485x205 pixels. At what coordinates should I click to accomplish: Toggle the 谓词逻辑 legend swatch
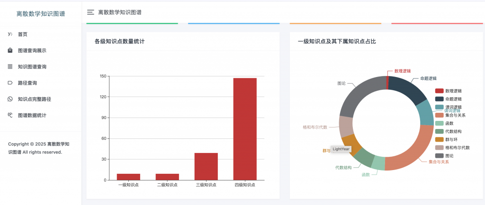pyautogui.click(x=439, y=107)
